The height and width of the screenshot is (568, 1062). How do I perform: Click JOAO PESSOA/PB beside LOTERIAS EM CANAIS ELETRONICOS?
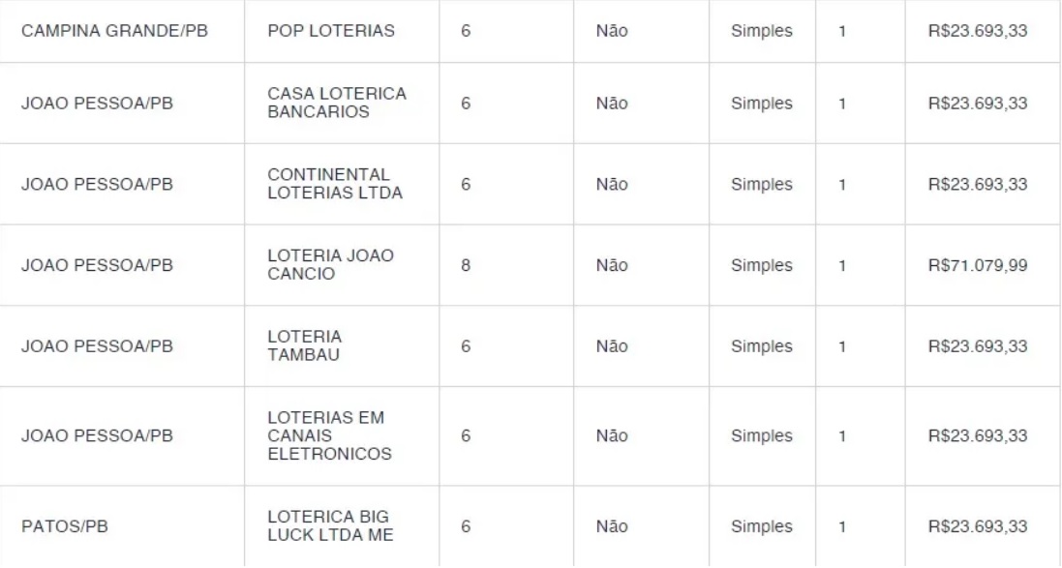tap(97, 436)
